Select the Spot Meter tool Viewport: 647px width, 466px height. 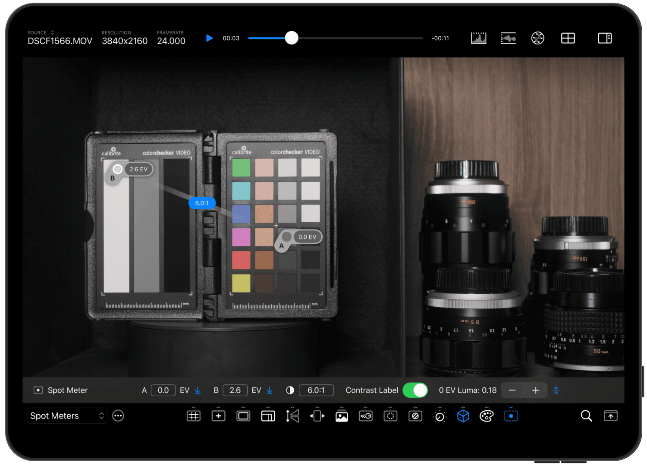point(511,416)
